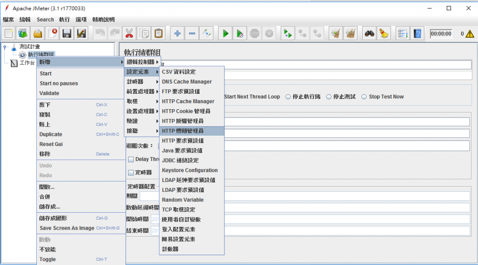Expand the 驗證 submenu
Image resolution: width=478 pixels, height=265 pixels.
pyautogui.click(x=142, y=121)
